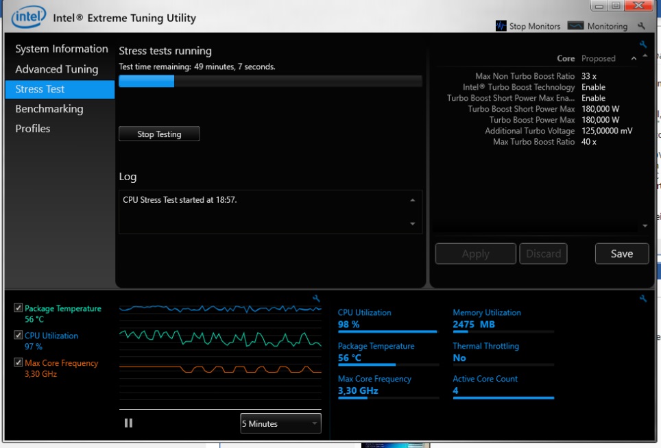
Task: Click settings list scroll-up arrow
Action: click(x=645, y=56)
